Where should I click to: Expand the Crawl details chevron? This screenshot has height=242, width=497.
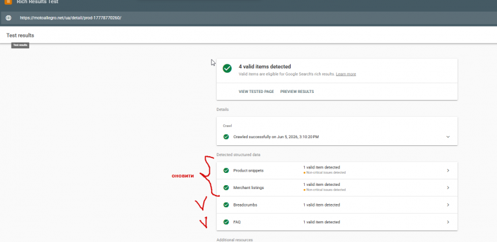coord(448,137)
